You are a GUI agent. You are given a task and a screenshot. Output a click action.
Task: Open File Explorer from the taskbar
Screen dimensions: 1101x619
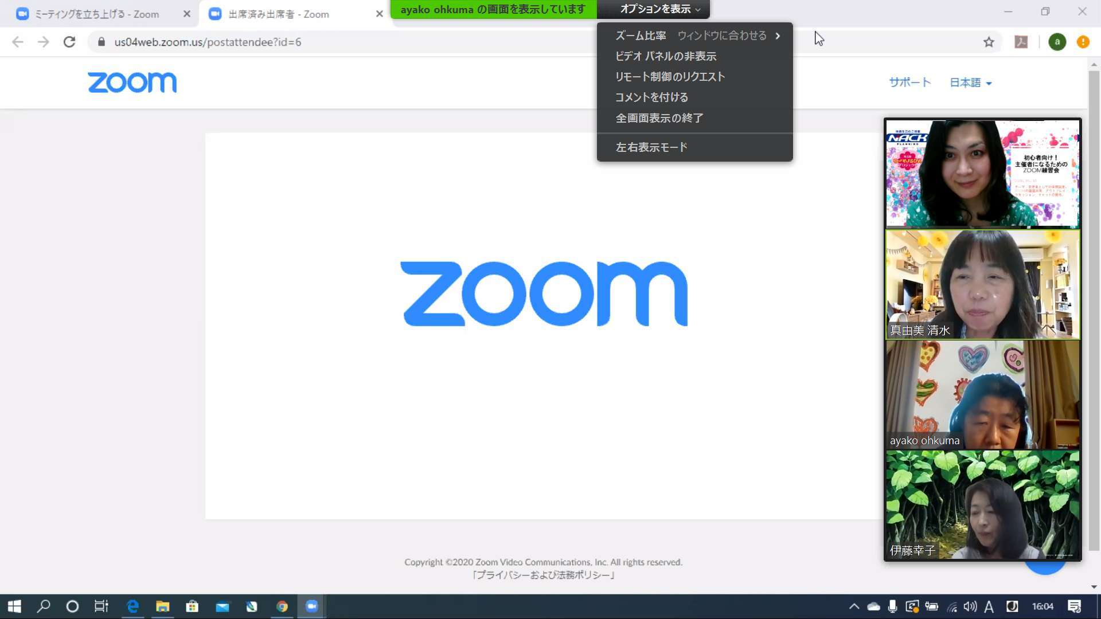[162, 606]
